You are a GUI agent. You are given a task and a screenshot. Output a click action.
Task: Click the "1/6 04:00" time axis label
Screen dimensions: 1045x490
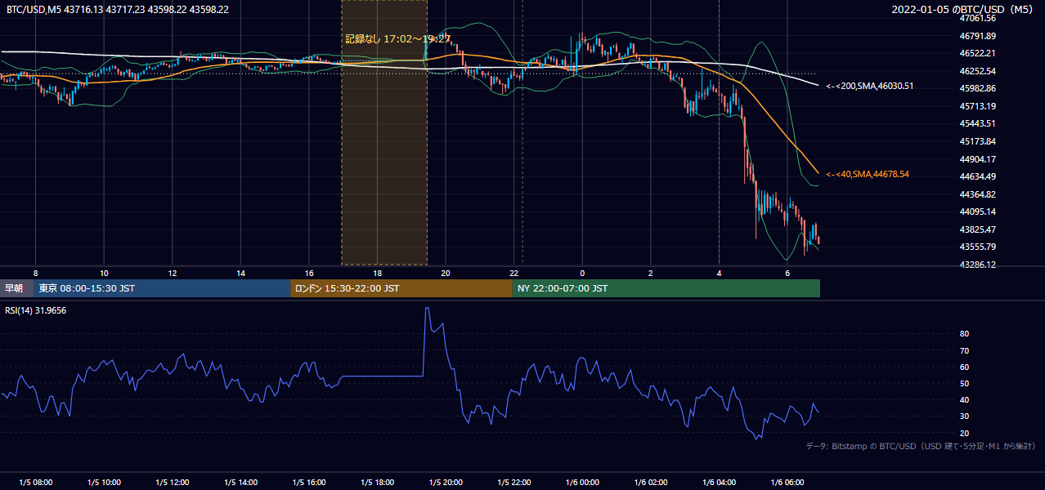click(719, 483)
